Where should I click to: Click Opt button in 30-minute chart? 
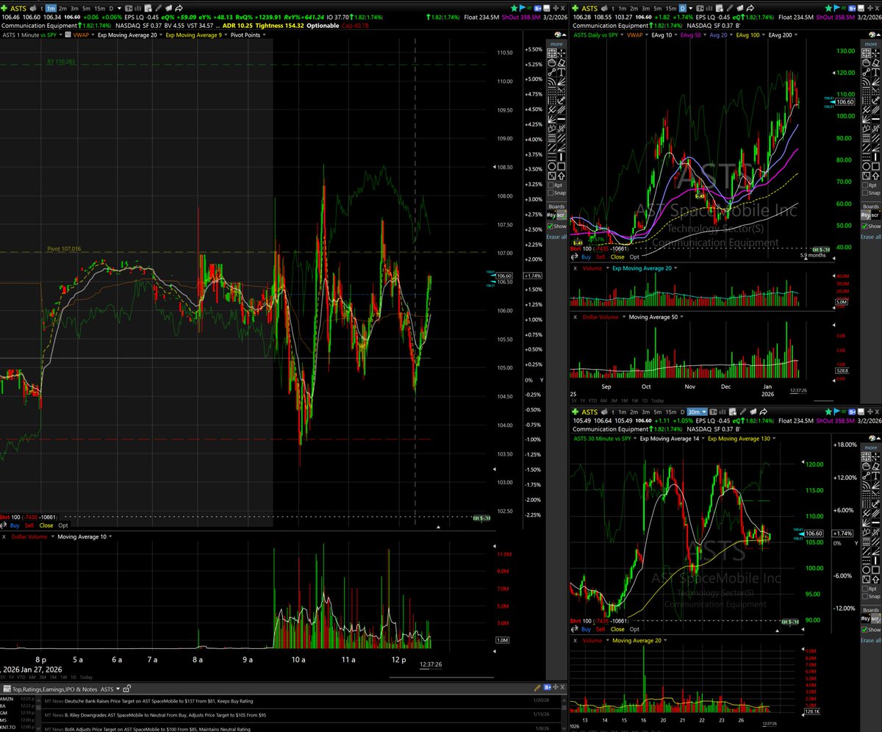coord(635,629)
